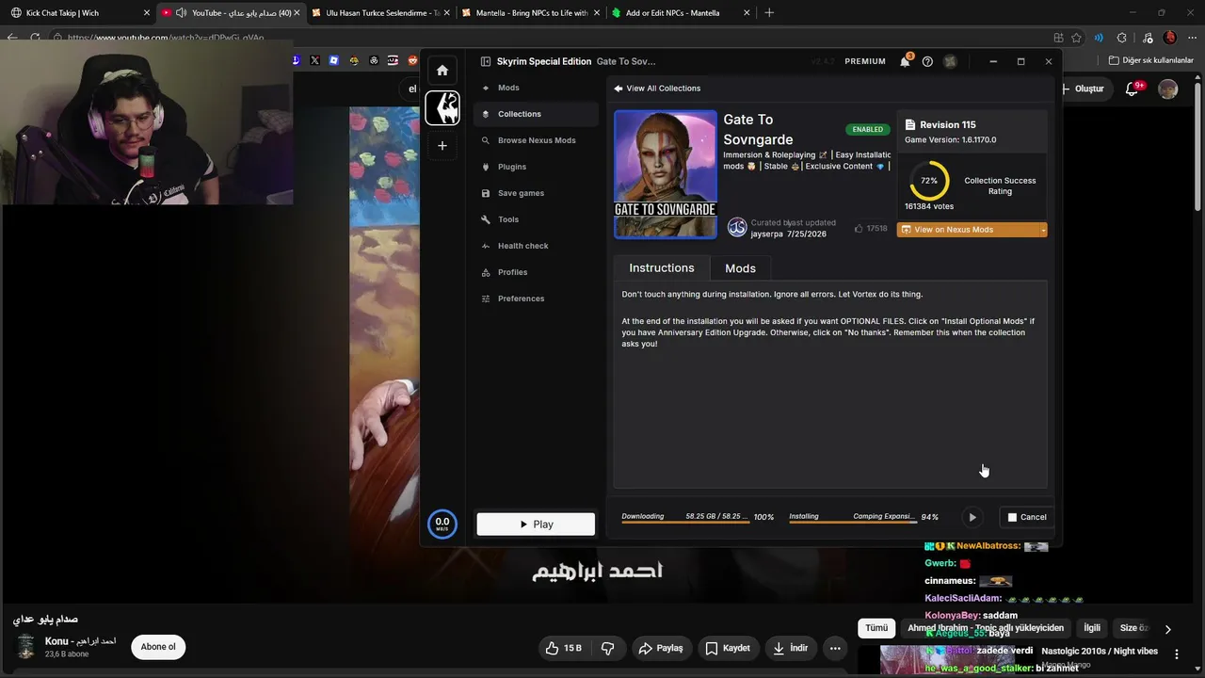Open a new browser tab
1205x678 pixels.
tap(769, 13)
